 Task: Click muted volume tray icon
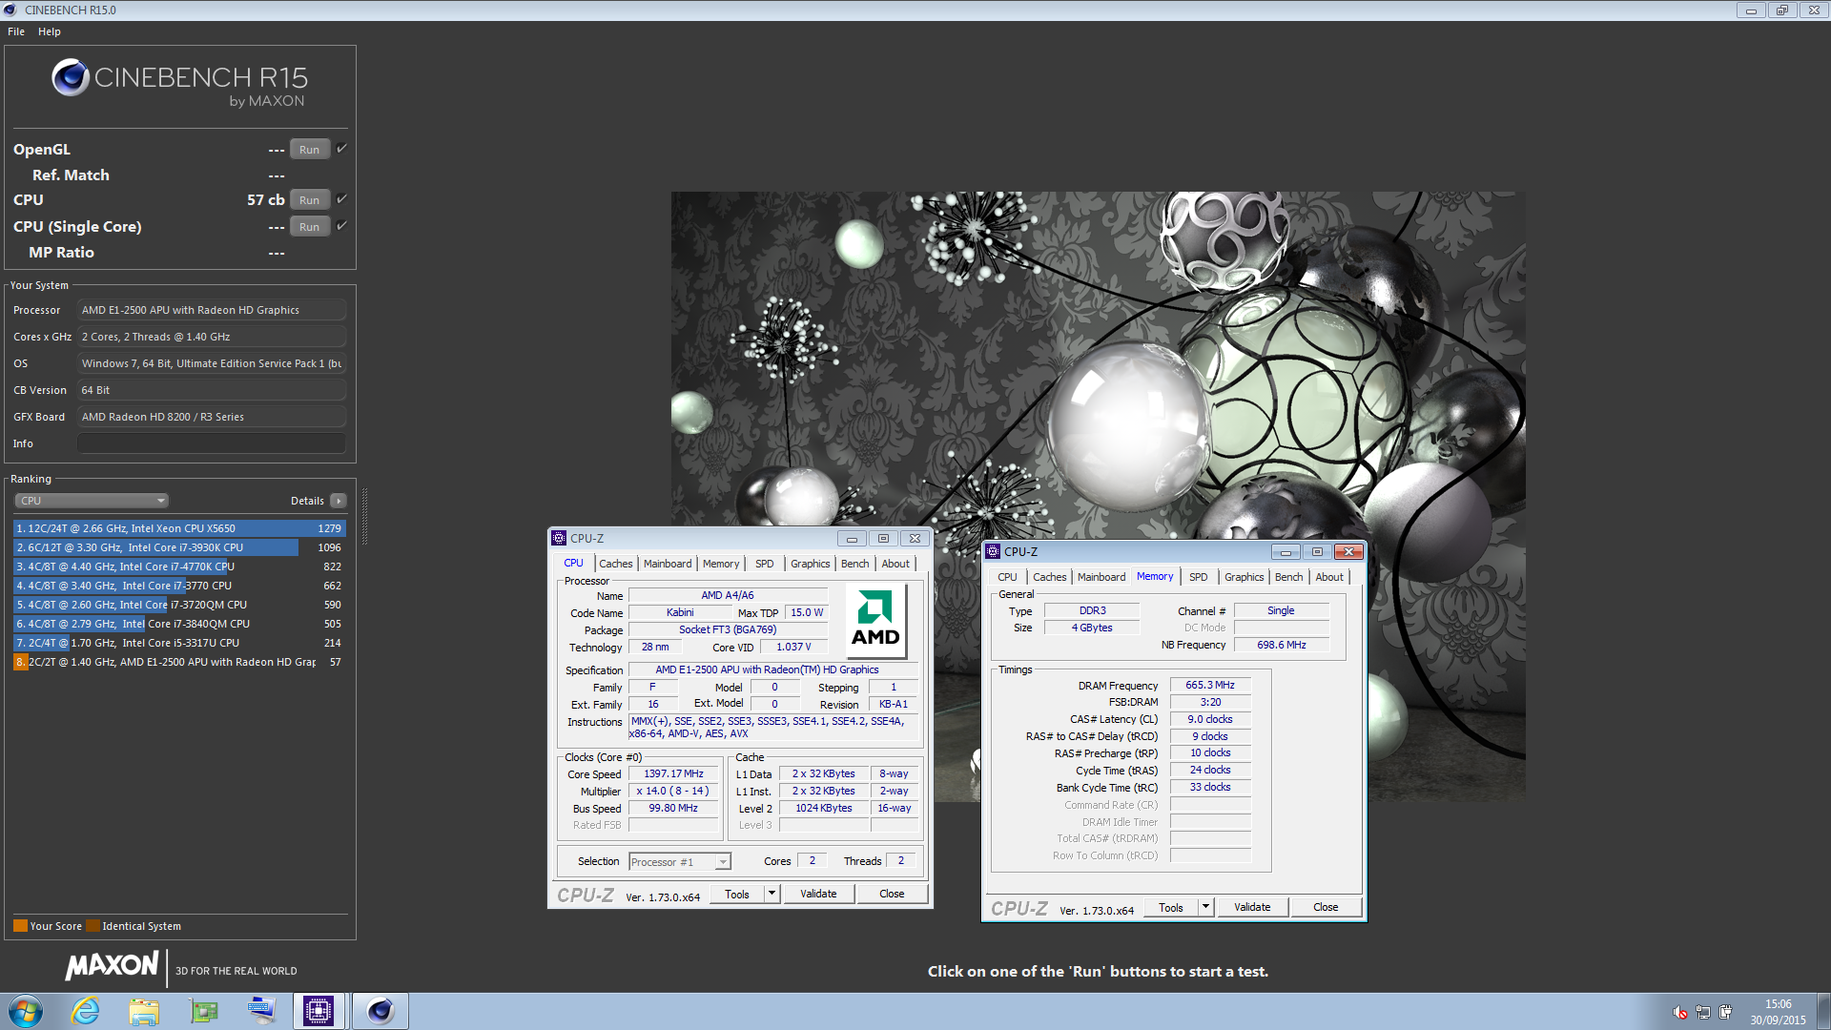tap(1680, 1012)
